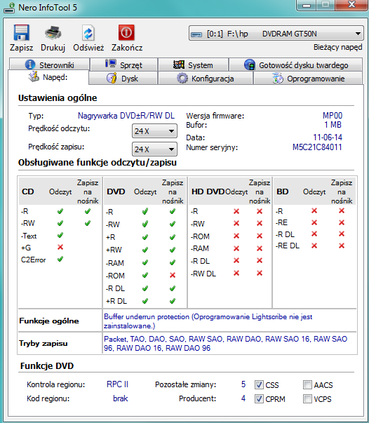Click the Zakończ red power icon
This screenshot has height=423, width=369.
tap(126, 33)
